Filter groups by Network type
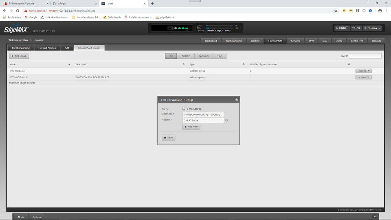The height and width of the screenshot is (220, 391). [x=204, y=56]
